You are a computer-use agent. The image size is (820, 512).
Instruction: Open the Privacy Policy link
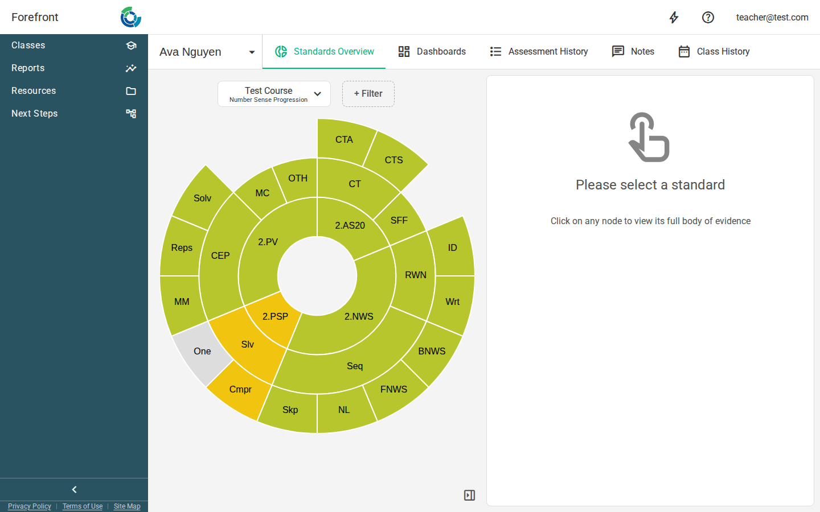(x=30, y=506)
